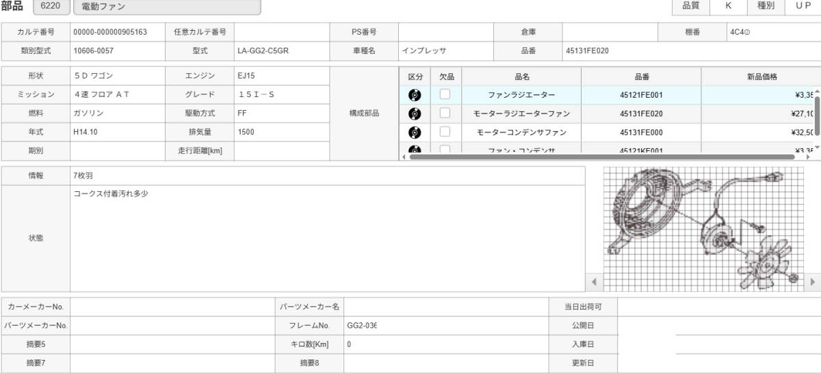Viewport: 821px width, 373px height.
Task: Click the 欠品 column header
Action: [446, 77]
